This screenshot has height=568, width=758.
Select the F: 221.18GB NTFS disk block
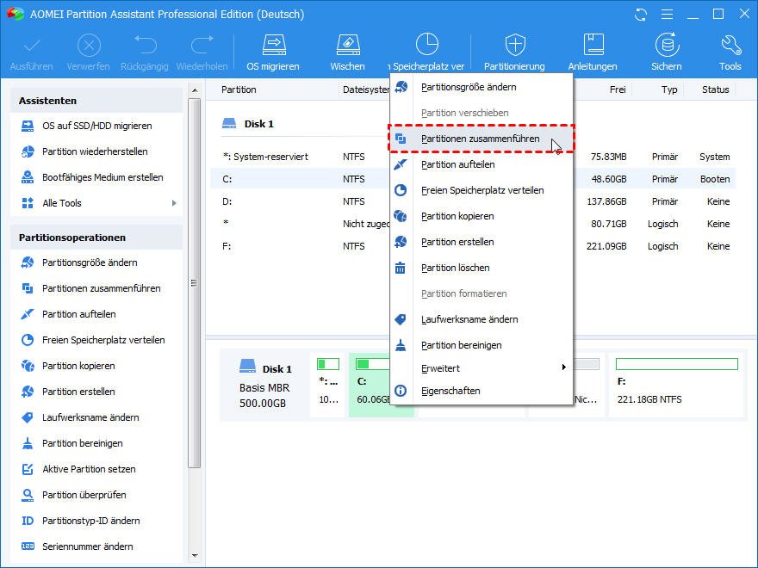tap(676, 385)
